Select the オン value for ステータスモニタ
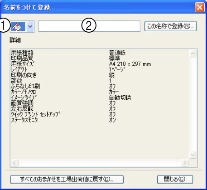Image resolution: width=207 pixels, height=190 pixels. tap(112, 120)
